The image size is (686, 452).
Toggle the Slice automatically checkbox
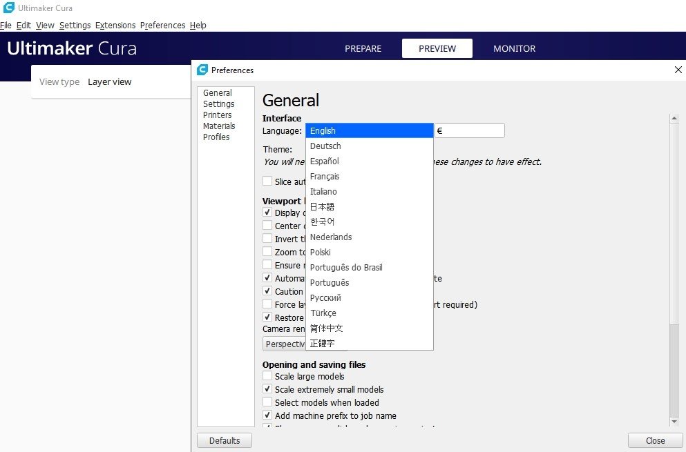point(267,181)
